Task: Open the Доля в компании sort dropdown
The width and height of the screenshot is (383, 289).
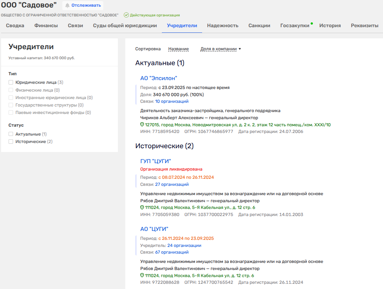Action: 220,49
